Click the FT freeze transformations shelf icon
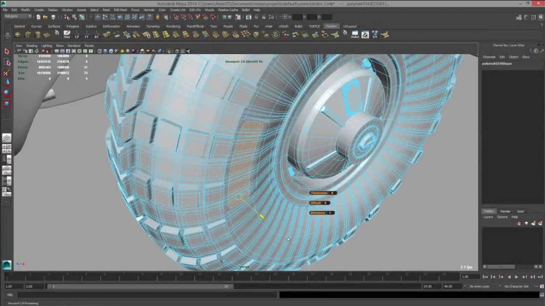545x306 pixels. coord(87,35)
